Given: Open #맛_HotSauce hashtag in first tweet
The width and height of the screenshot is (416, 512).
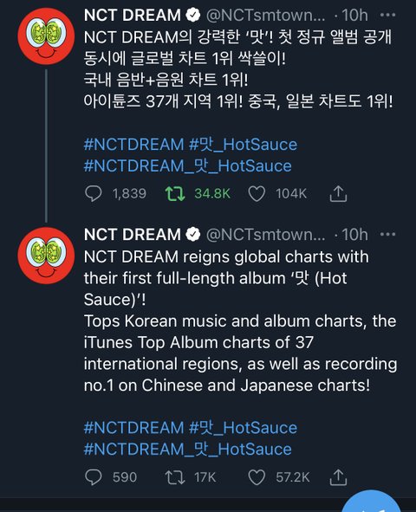Looking at the screenshot, I should pos(244,145).
